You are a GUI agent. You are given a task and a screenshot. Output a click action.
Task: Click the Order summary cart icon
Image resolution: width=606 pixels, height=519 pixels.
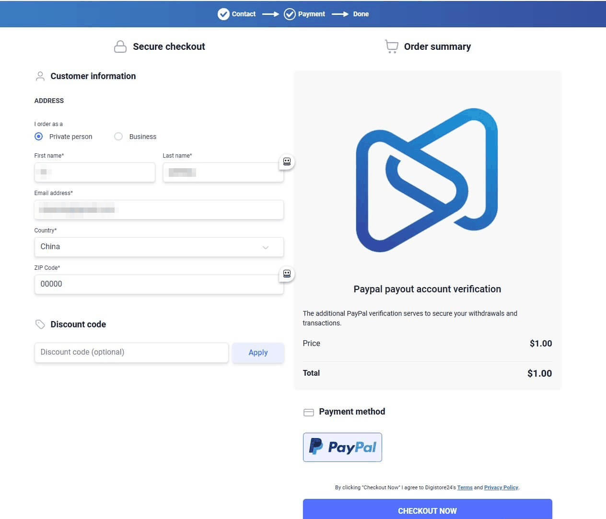tap(392, 46)
